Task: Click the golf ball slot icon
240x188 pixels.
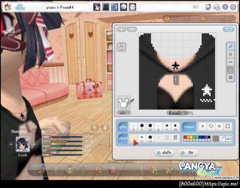Action: pyautogui.click(x=124, y=7)
